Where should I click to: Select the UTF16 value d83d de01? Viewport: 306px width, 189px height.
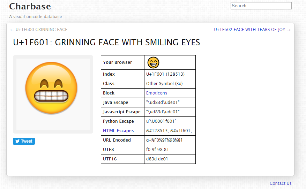tap(157, 159)
